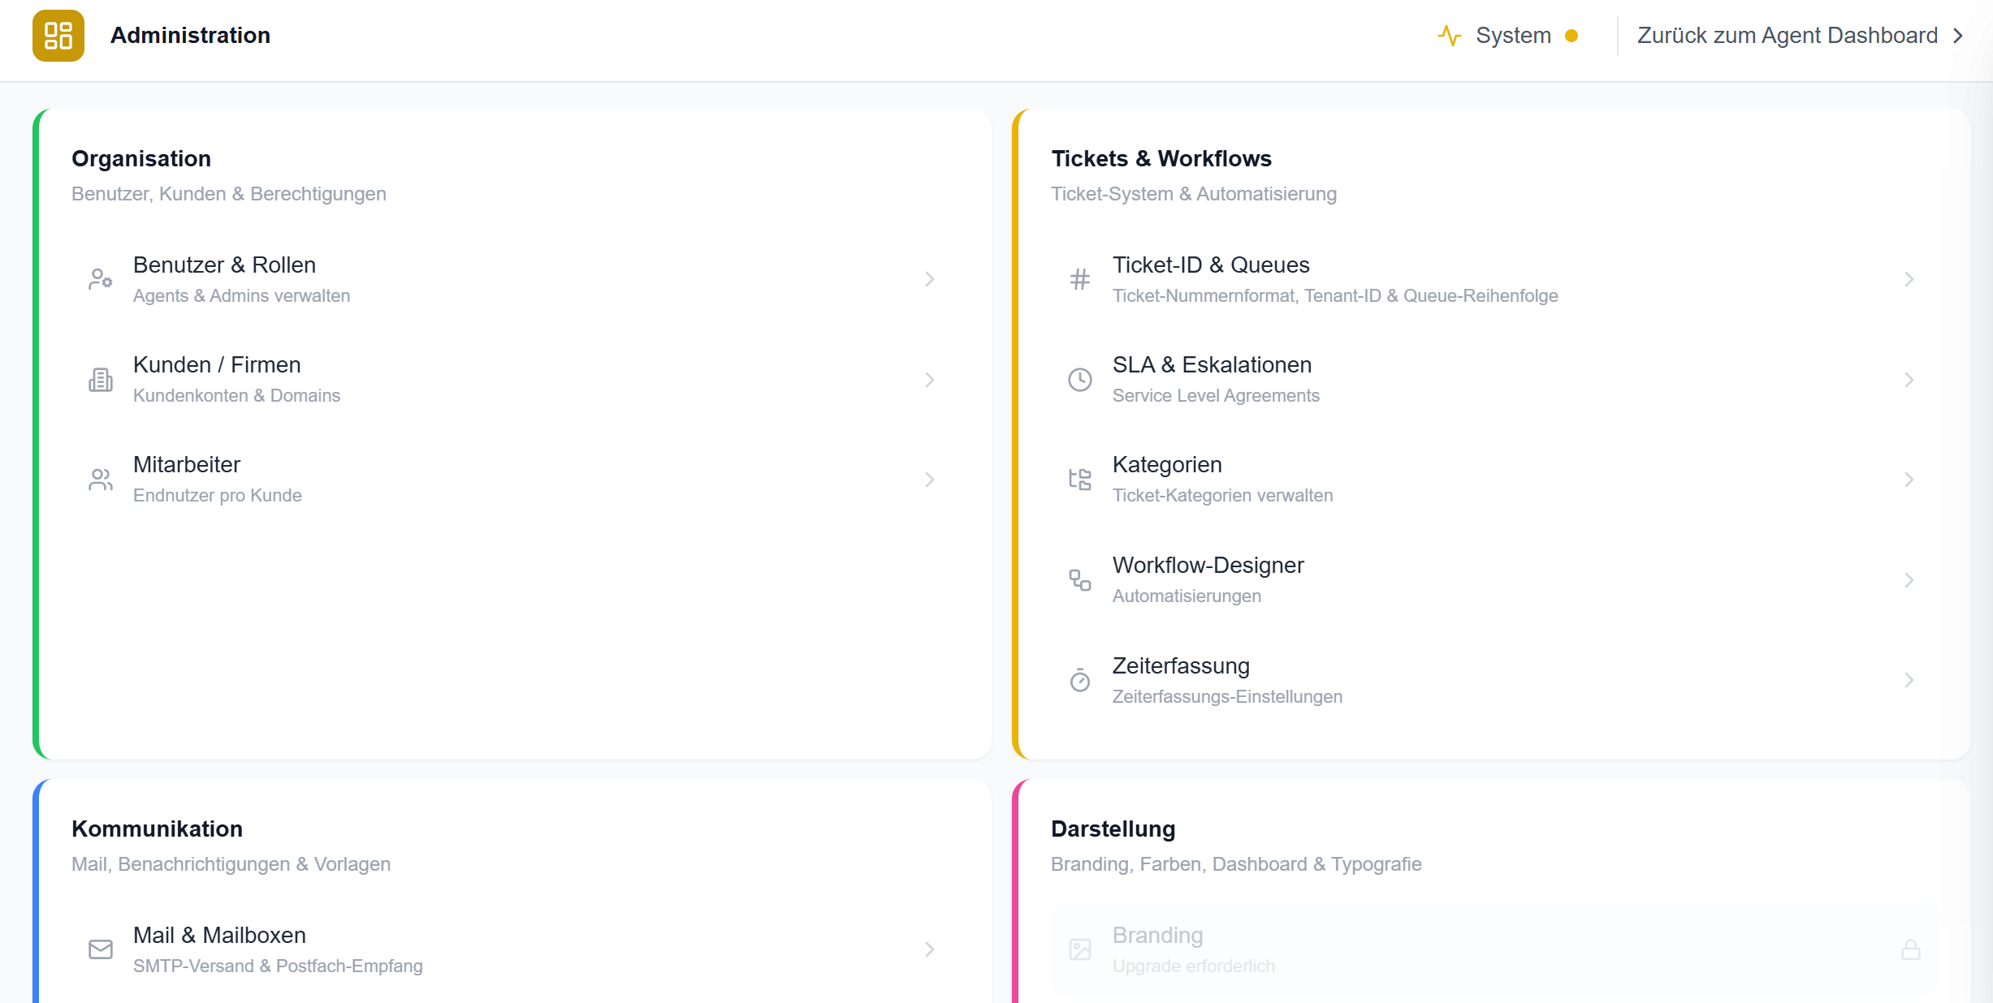This screenshot has width=1993, height=1003.
Task: Expand the Mail & Mailboxen chevron
Action: point(931,949)
